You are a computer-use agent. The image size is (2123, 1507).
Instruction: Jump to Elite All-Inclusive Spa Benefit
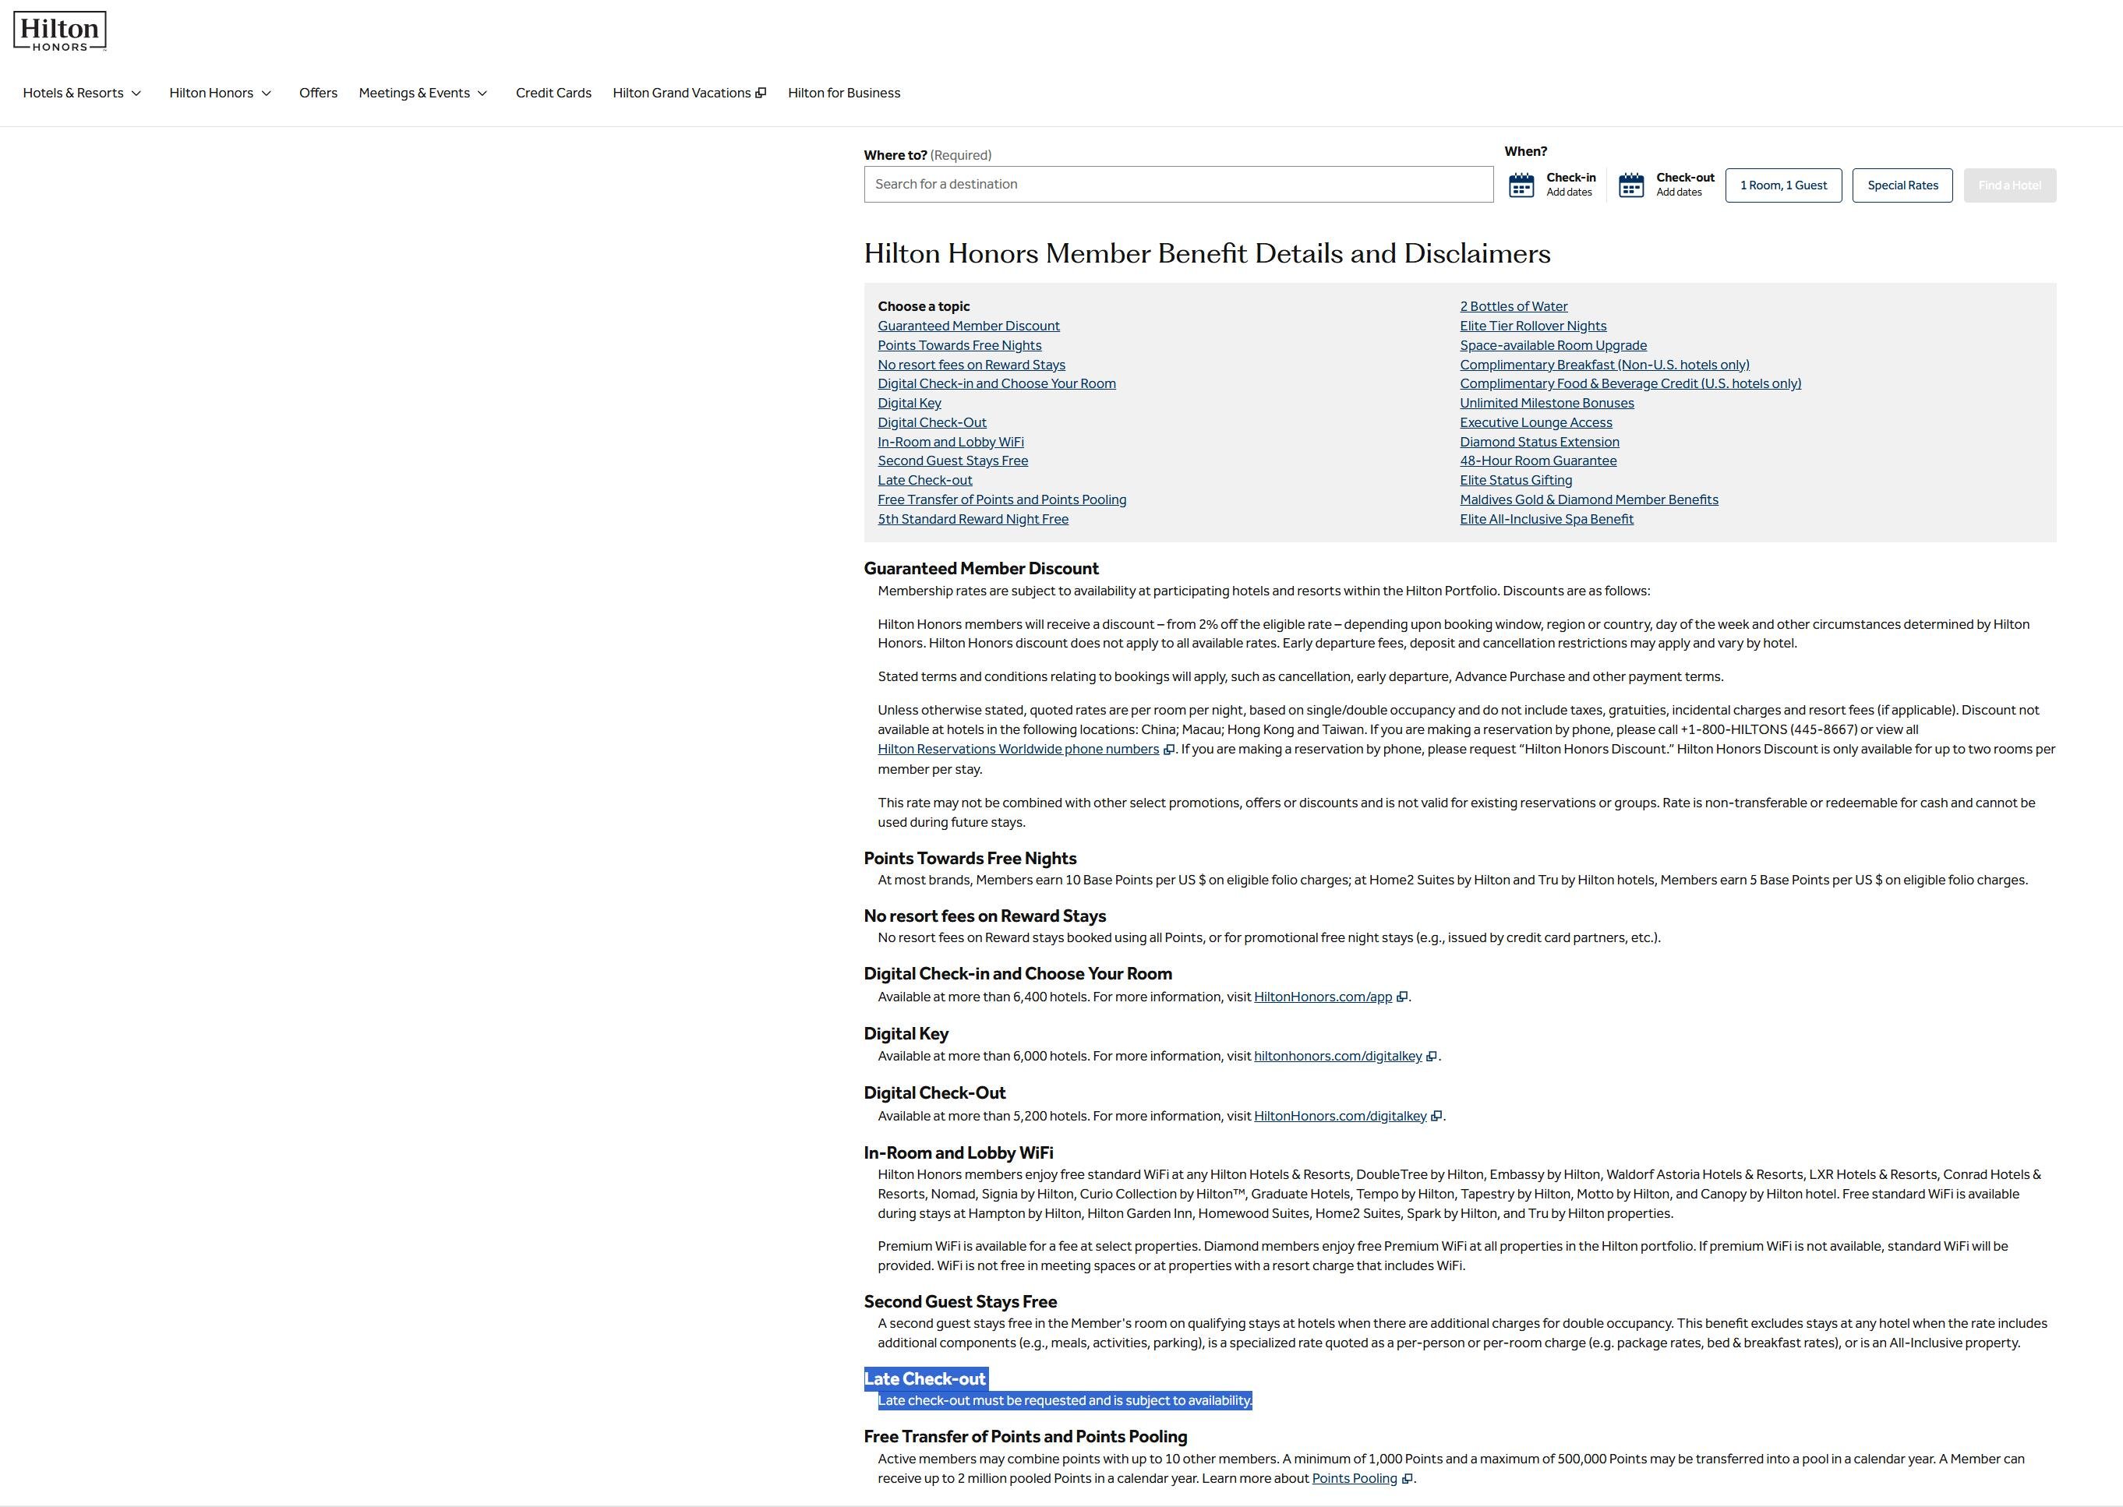point(1547,519)
